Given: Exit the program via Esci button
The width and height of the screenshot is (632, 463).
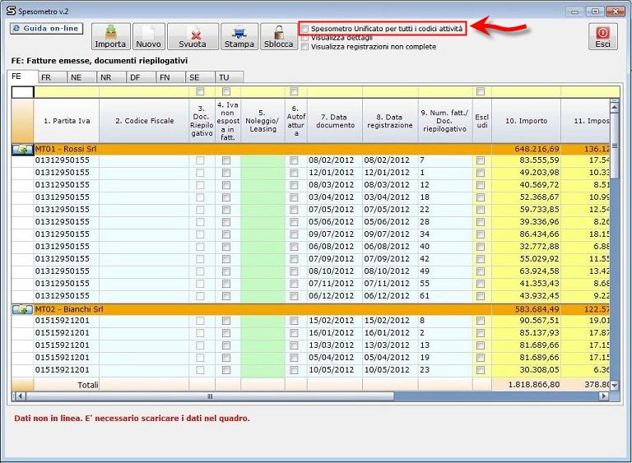Looking at the screenshot, I should tap(603, 36).
